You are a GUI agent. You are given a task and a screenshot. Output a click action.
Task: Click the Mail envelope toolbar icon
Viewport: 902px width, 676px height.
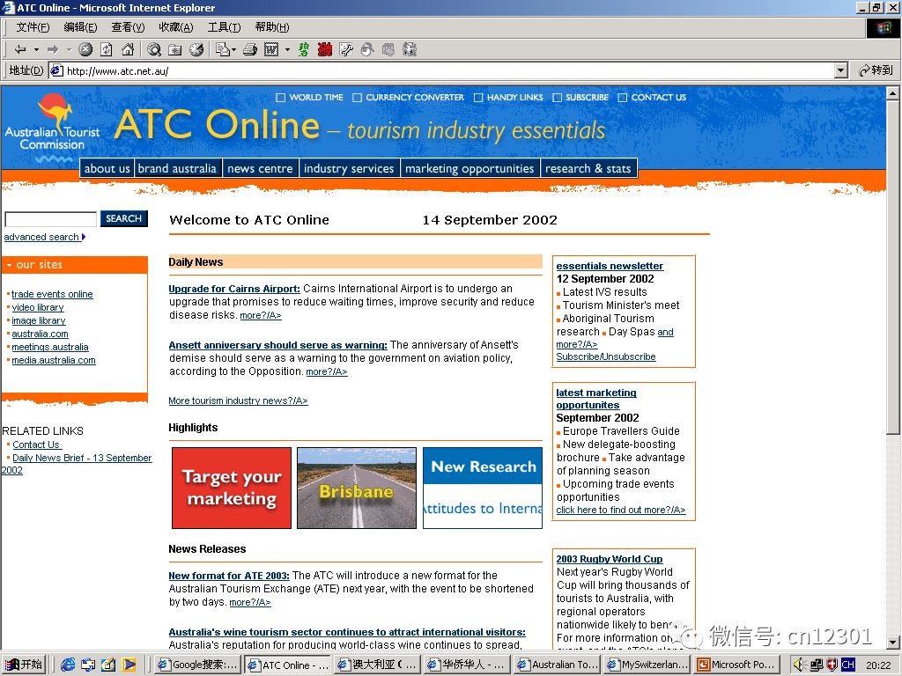[x=223, y=50]
